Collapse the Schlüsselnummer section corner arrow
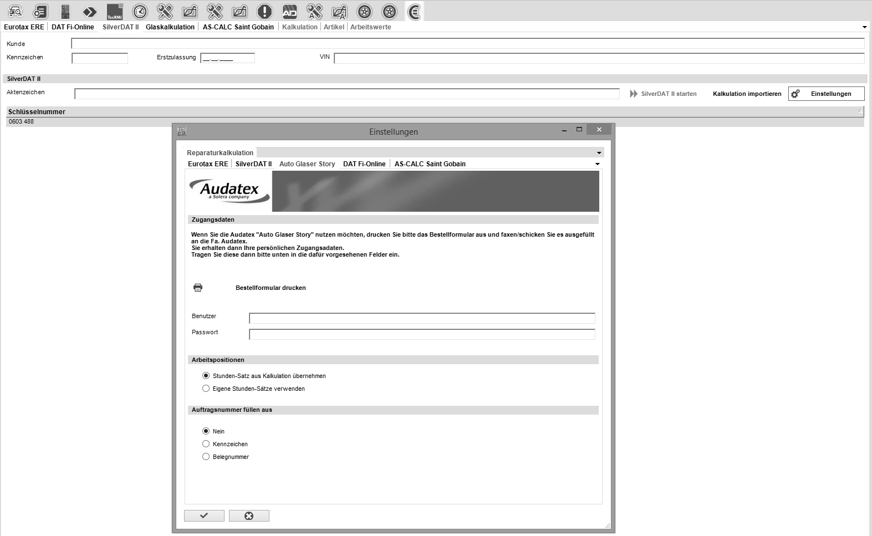 point(860,111)
